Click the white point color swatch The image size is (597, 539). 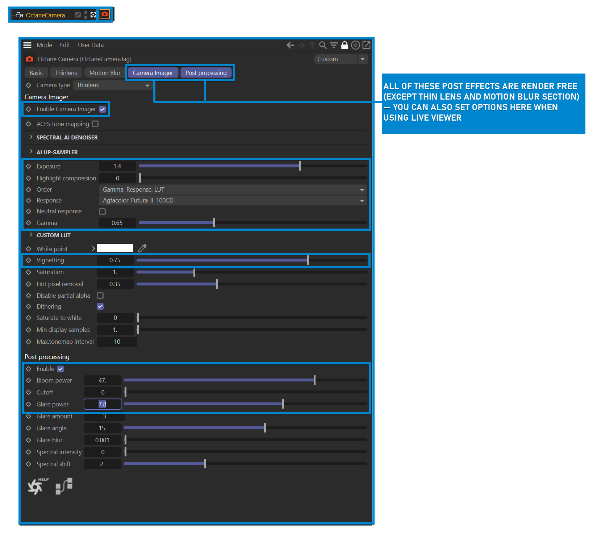(115, 248)
